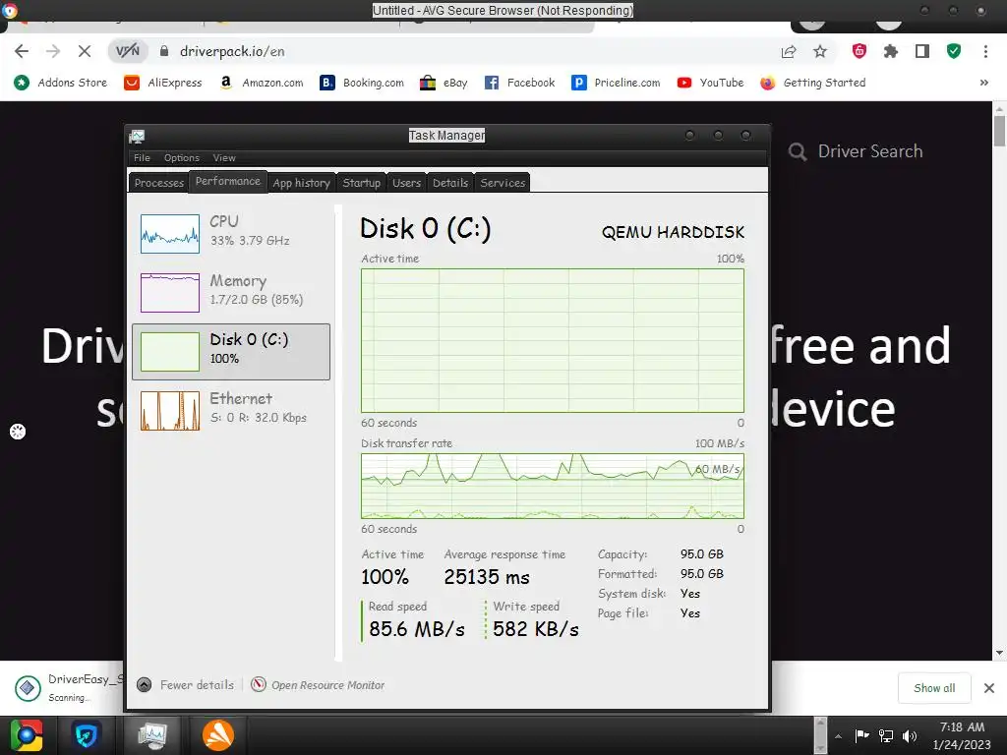Click the share page icon
The width and height of the screenshot is (1007, 755).
tap(789, 51)
